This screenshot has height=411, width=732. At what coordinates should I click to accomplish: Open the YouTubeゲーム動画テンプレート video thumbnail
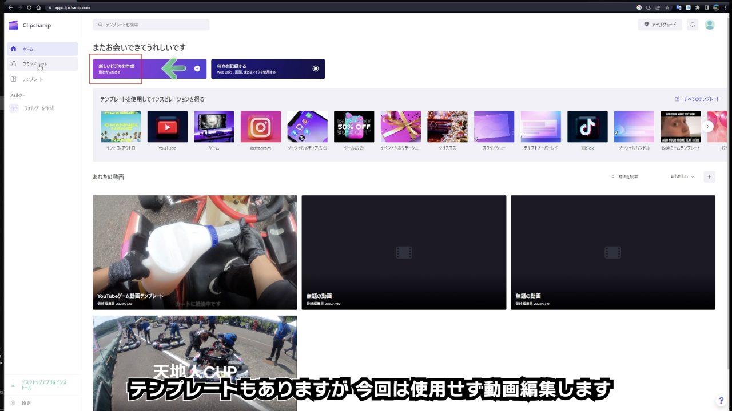[195, 252]
